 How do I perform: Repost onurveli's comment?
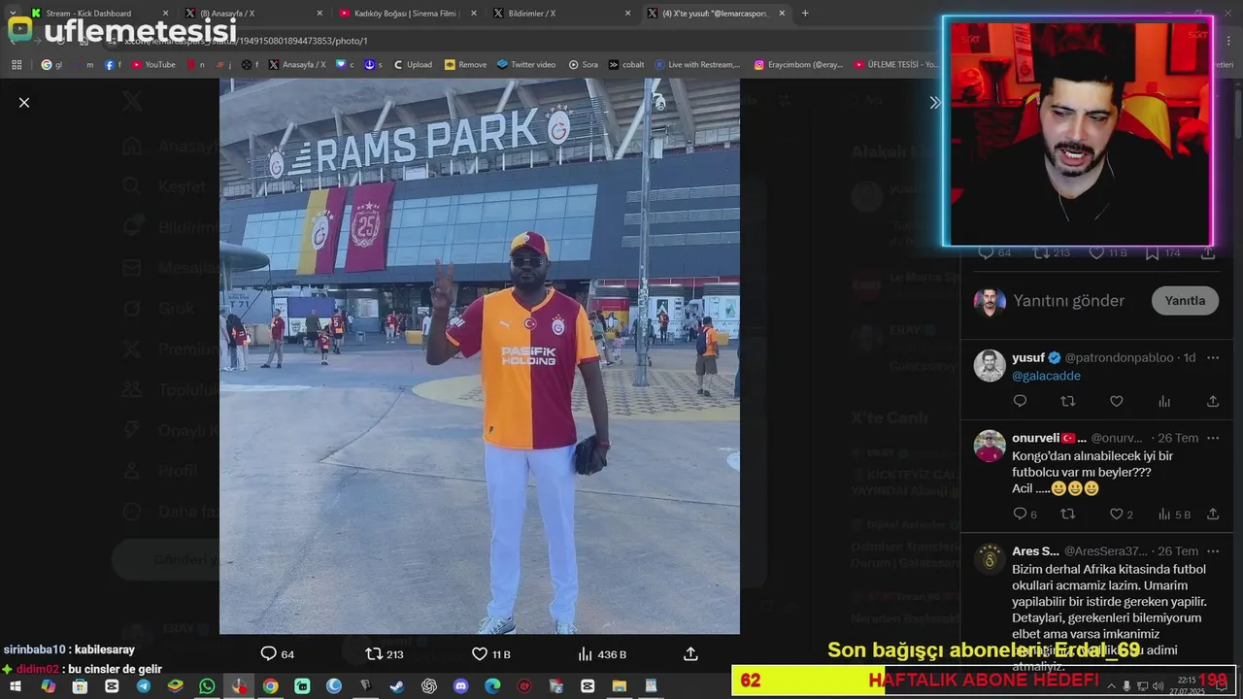(x=1068, y=514)
